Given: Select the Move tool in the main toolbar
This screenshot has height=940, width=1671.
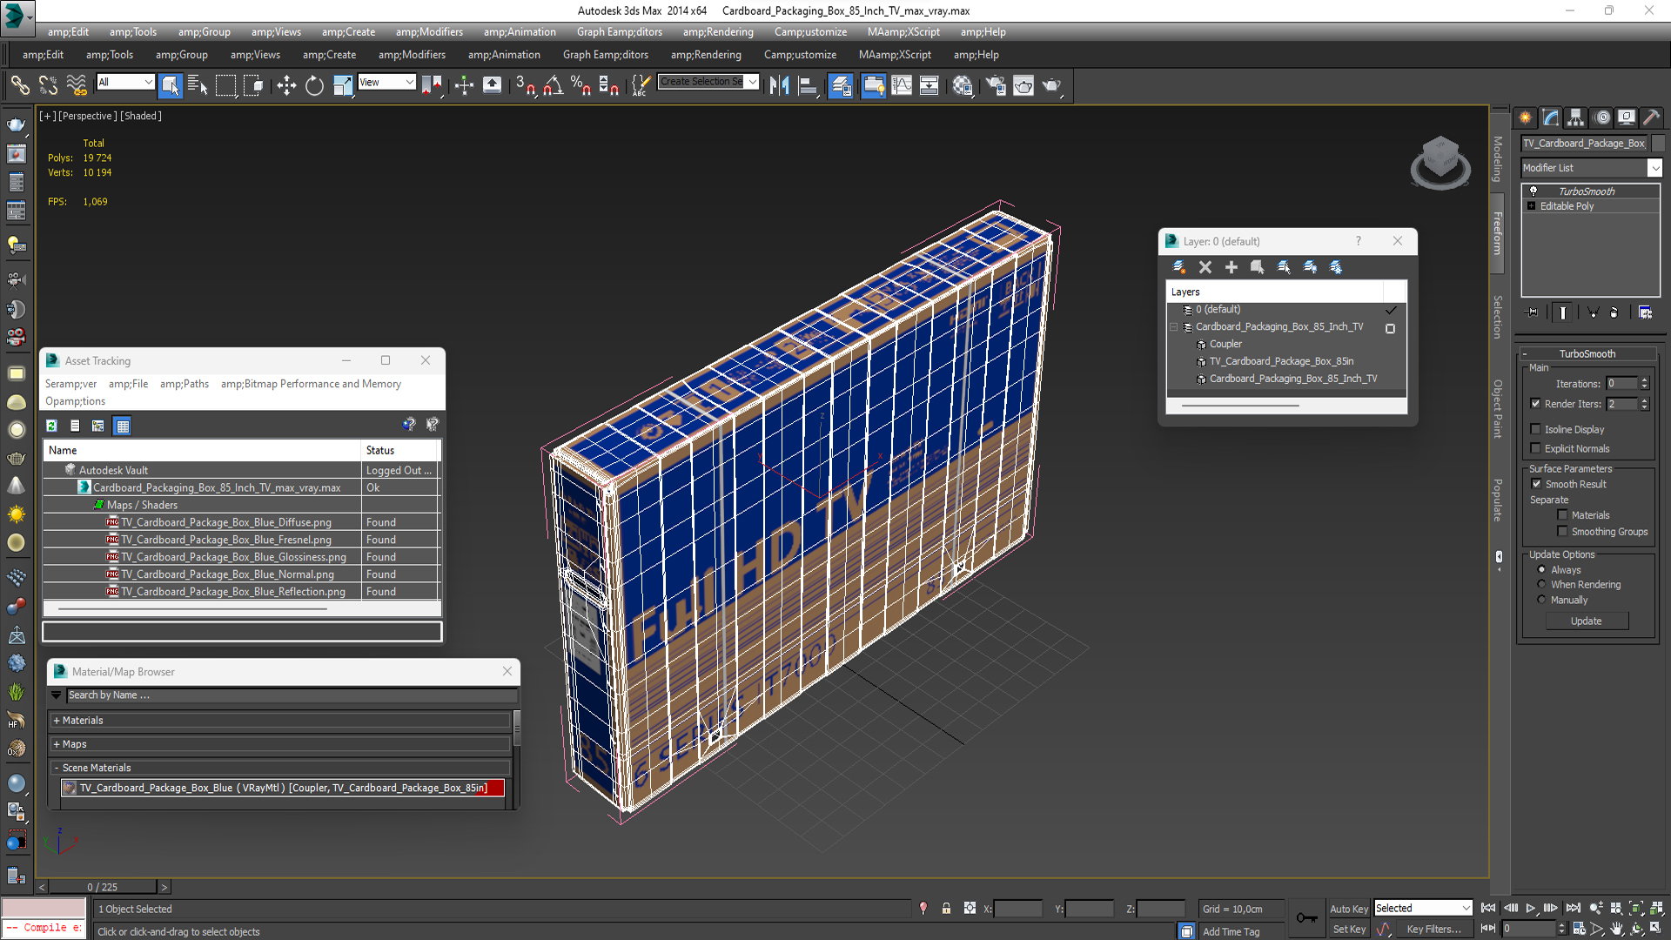Looking at the screenshot, I should pyautogui.click(x=286, y=85).
